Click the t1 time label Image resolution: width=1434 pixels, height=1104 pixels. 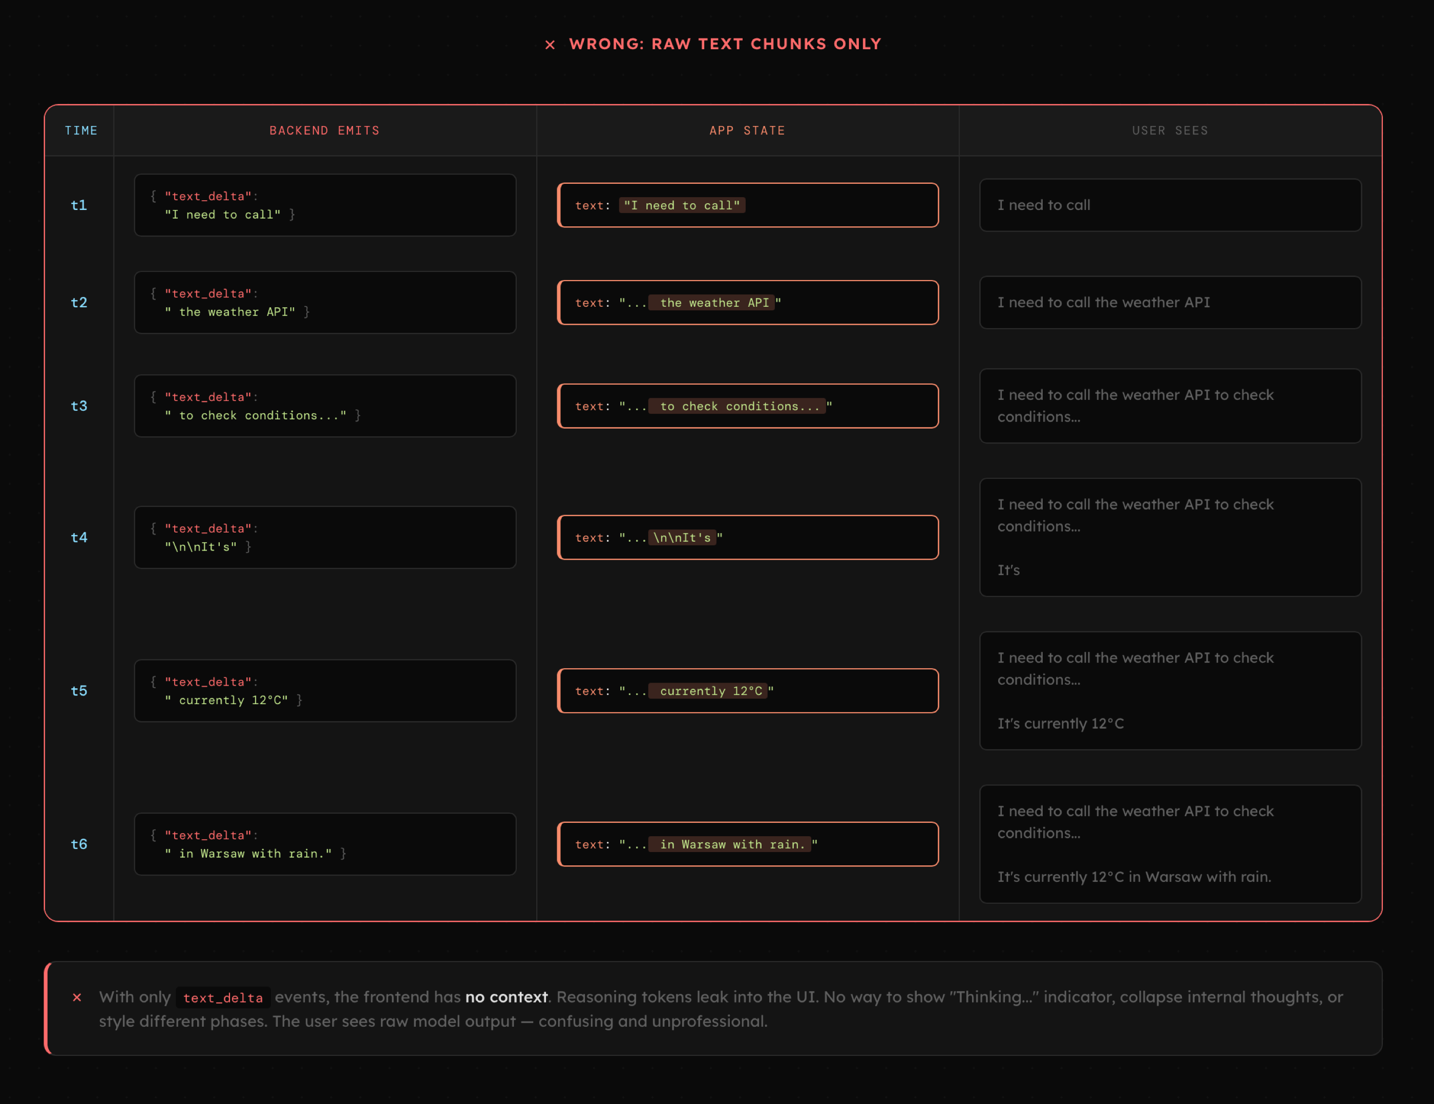point(79,205)
